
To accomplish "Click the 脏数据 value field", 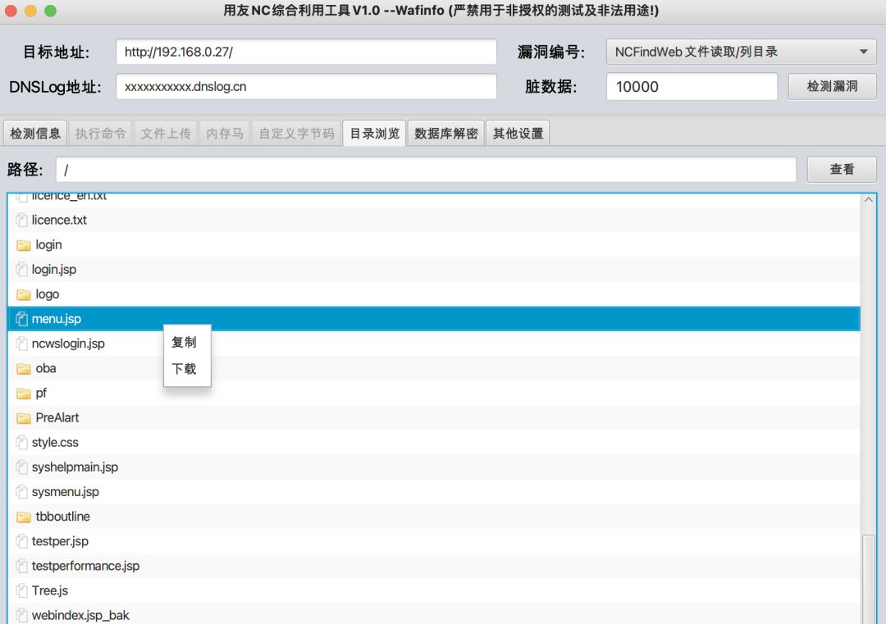I will (x=692, y=86).
